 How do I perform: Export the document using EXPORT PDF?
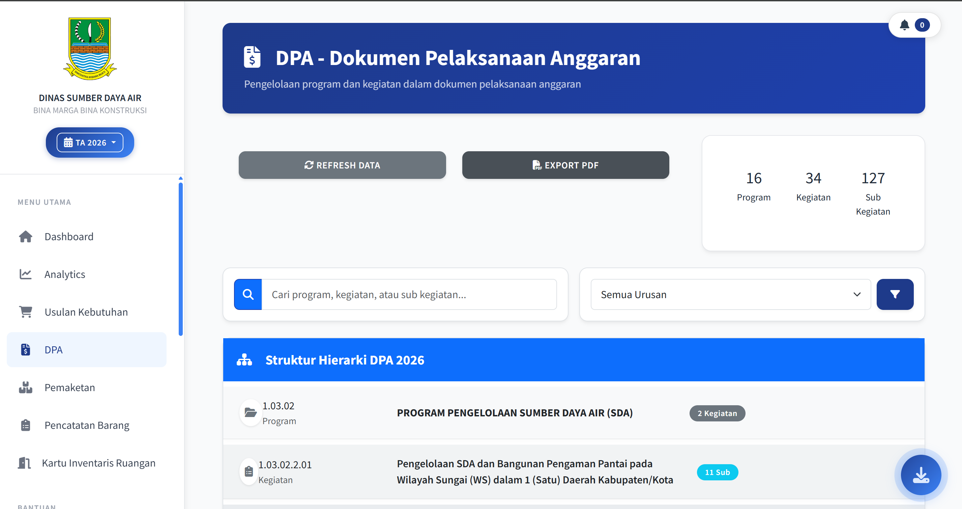565,165
